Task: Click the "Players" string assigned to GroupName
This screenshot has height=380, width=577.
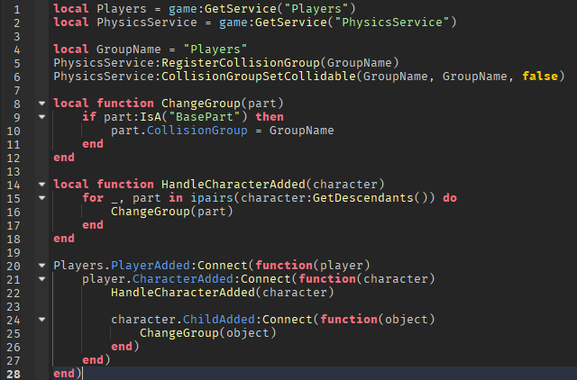Action: point(215,50)
